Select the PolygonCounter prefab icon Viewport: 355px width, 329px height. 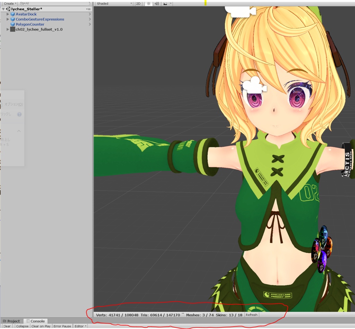[12, 24]
